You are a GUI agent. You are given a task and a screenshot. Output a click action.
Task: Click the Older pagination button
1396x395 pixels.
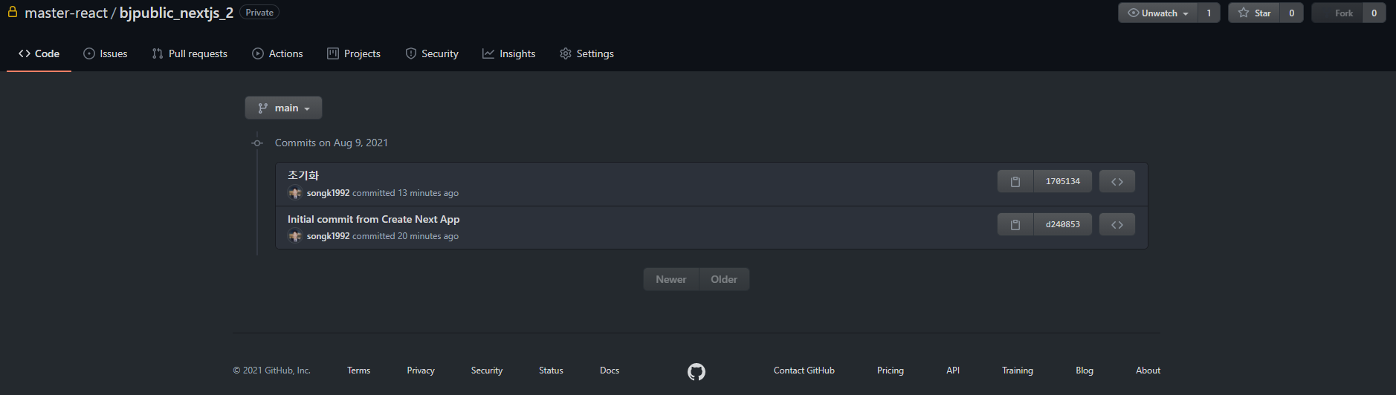724,279
